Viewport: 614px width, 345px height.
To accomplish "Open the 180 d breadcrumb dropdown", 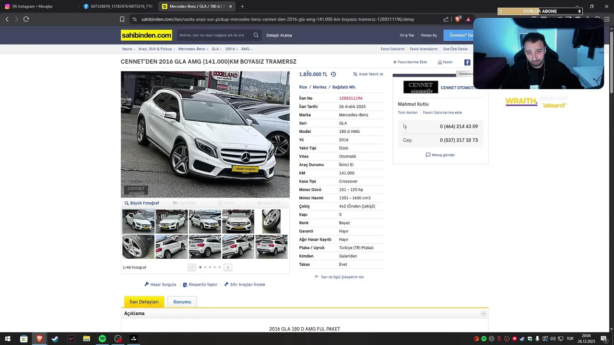I will click(x=231, y=49).
